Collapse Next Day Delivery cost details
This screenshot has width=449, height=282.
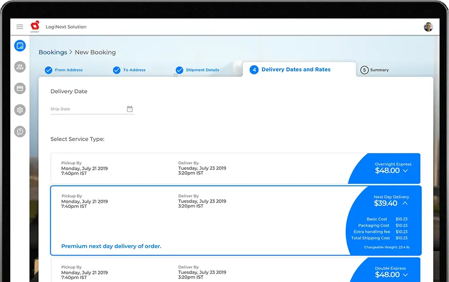tap(405, 203)
